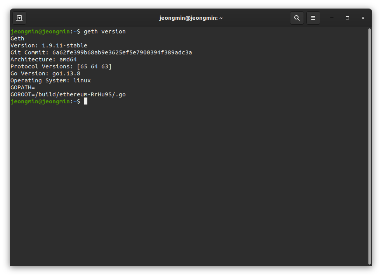The height and width of the screenshot is (277, 382).
Task: Click the window title jeongmin@jeongmin: ~
Action: pyautogui.click(x=191, y=18)
